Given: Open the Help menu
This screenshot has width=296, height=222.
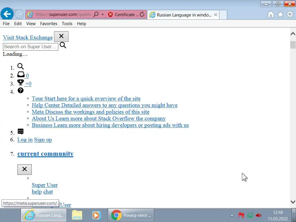Looking at the screenshot, I should 81,24.
